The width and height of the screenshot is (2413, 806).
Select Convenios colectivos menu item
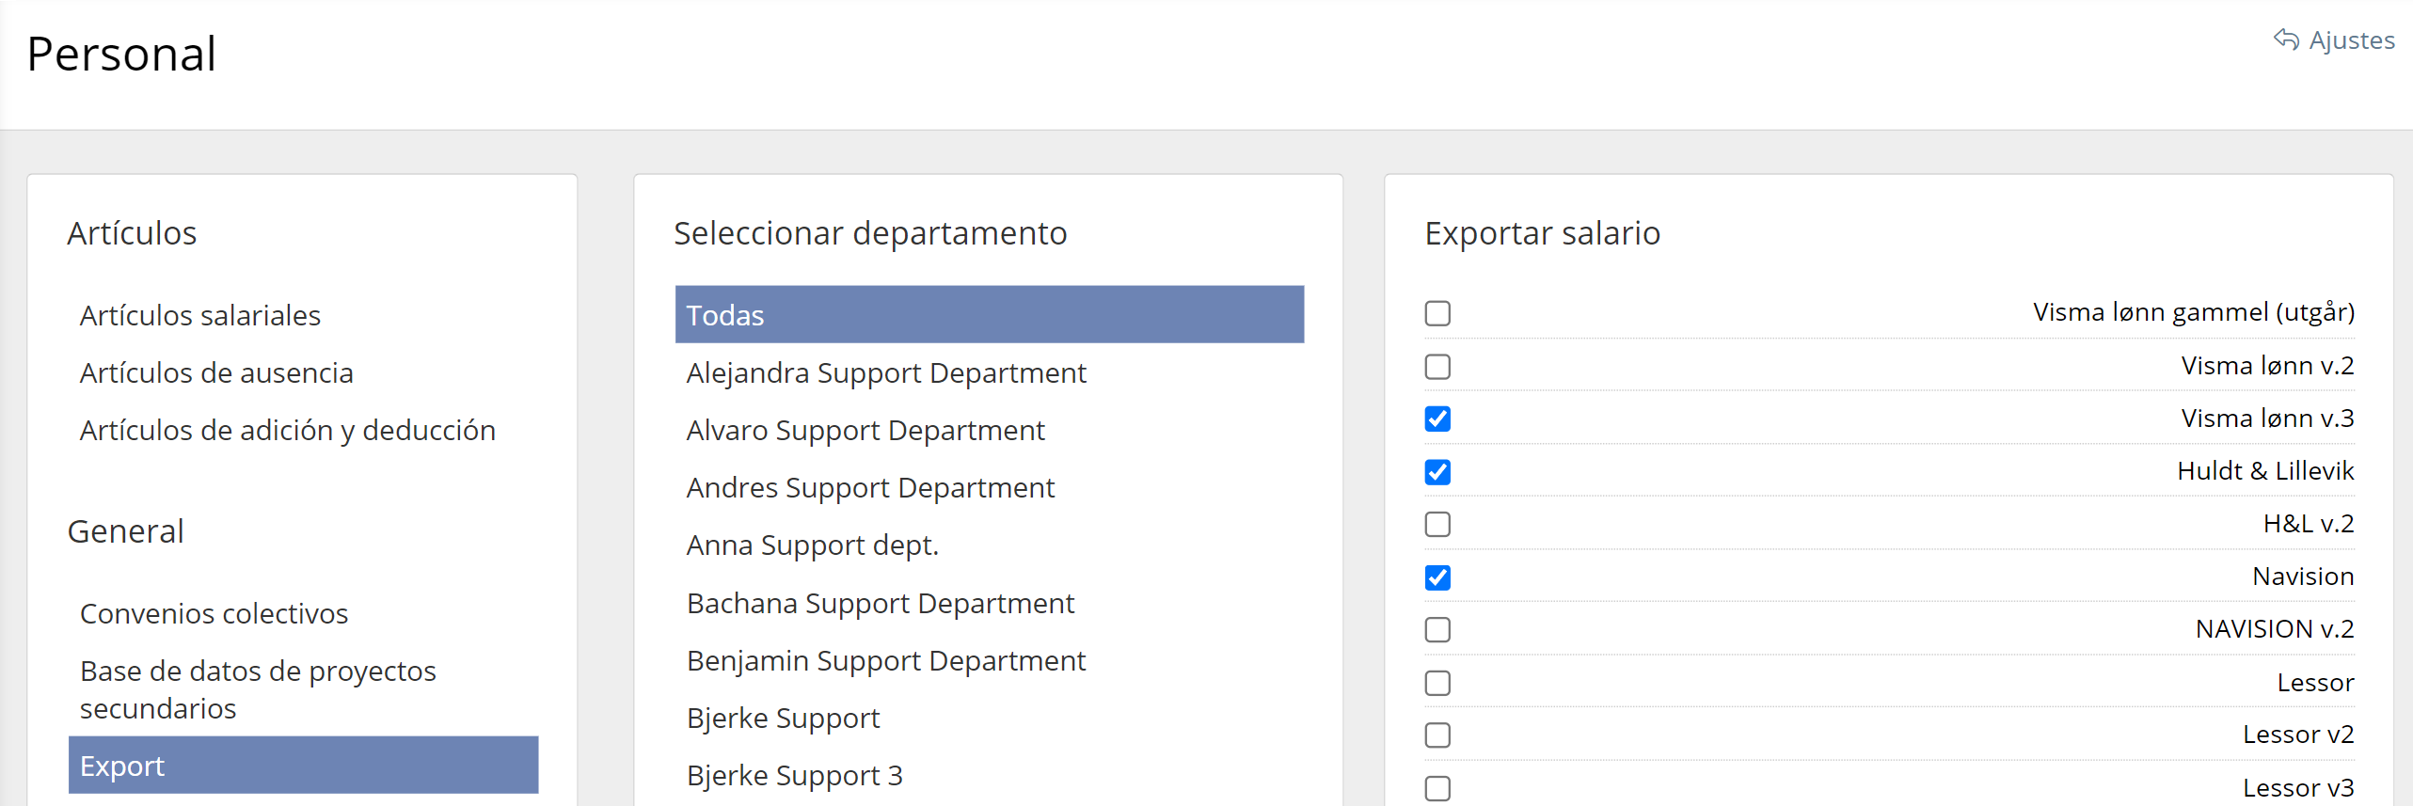(x=214, y=613)
